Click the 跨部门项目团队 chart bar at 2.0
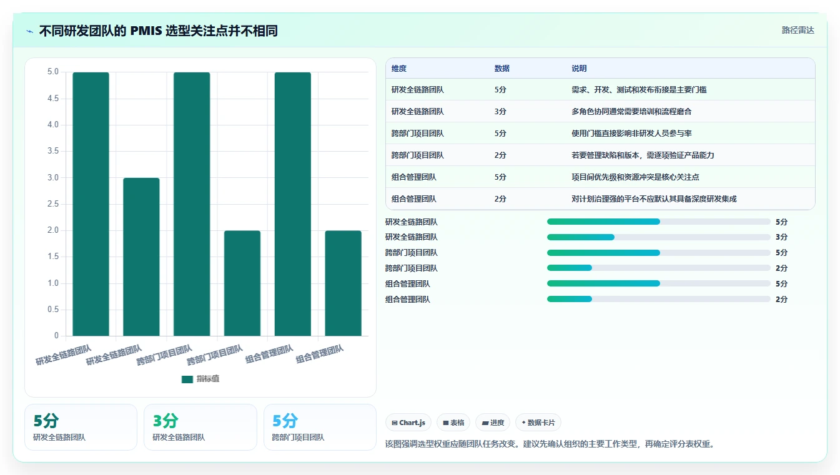Screen dimensions: 840x475 click(x=242, y=283)
